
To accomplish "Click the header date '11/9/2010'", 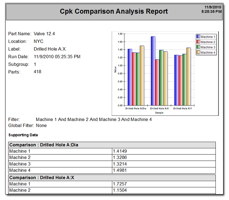I will tap(213, 7).
